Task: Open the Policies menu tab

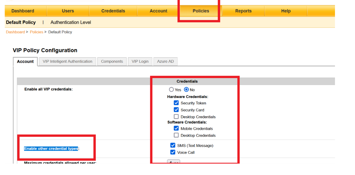Action: point(201,11)
